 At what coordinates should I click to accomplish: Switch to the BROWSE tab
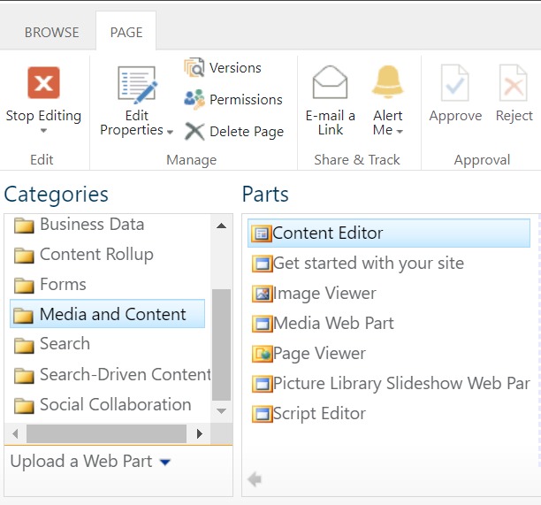pos(52,33)
